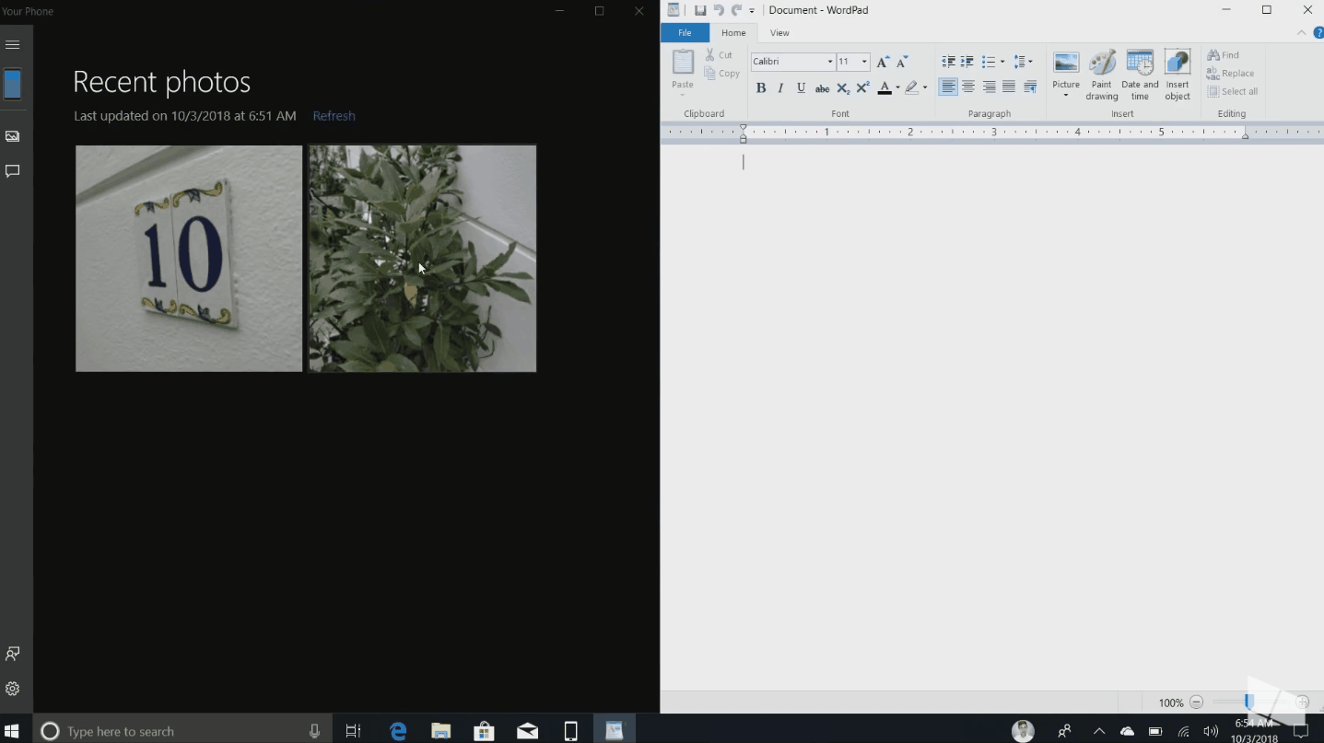Find text in the document
The width and height of the screenshot is (1324, 743).
tap(1224, 55)
